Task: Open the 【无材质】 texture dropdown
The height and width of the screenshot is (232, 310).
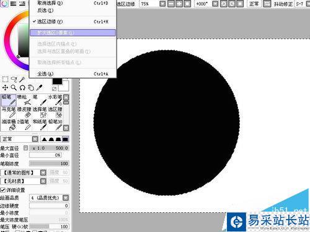Action: click(x=43, y=181)
